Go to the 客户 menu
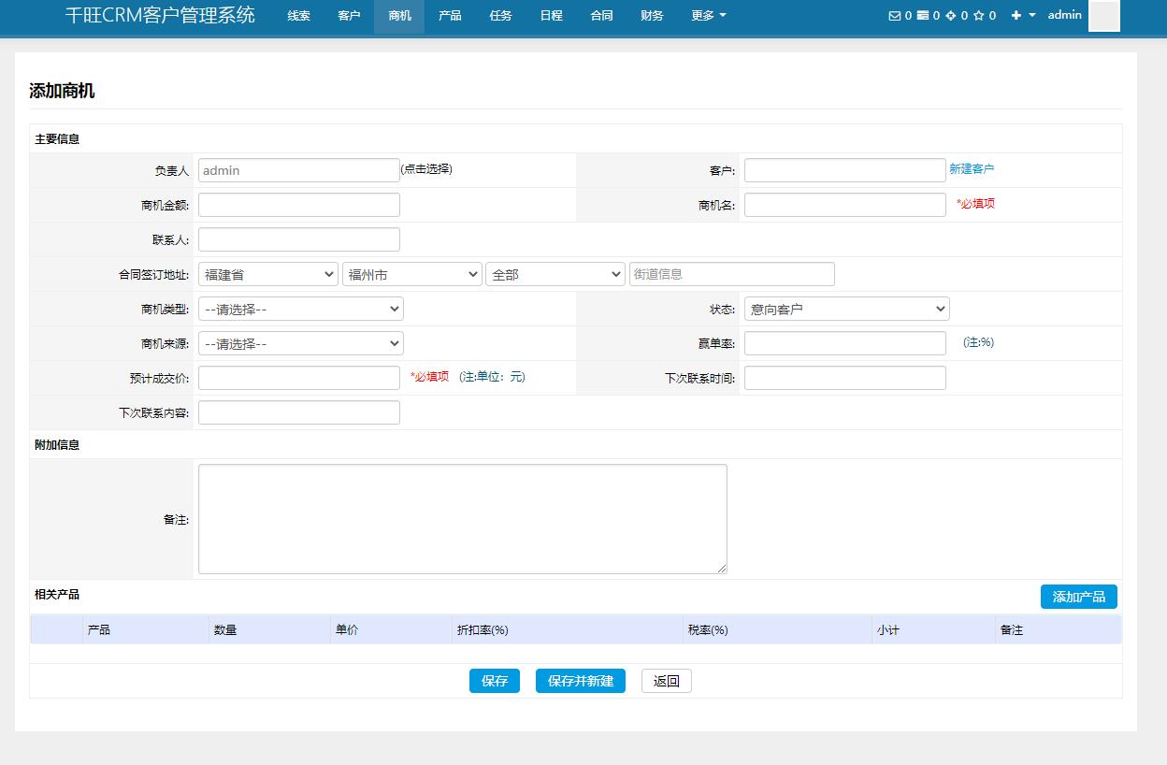The width and height of the screenshot is (1167, 765). (x=349, y=16)
